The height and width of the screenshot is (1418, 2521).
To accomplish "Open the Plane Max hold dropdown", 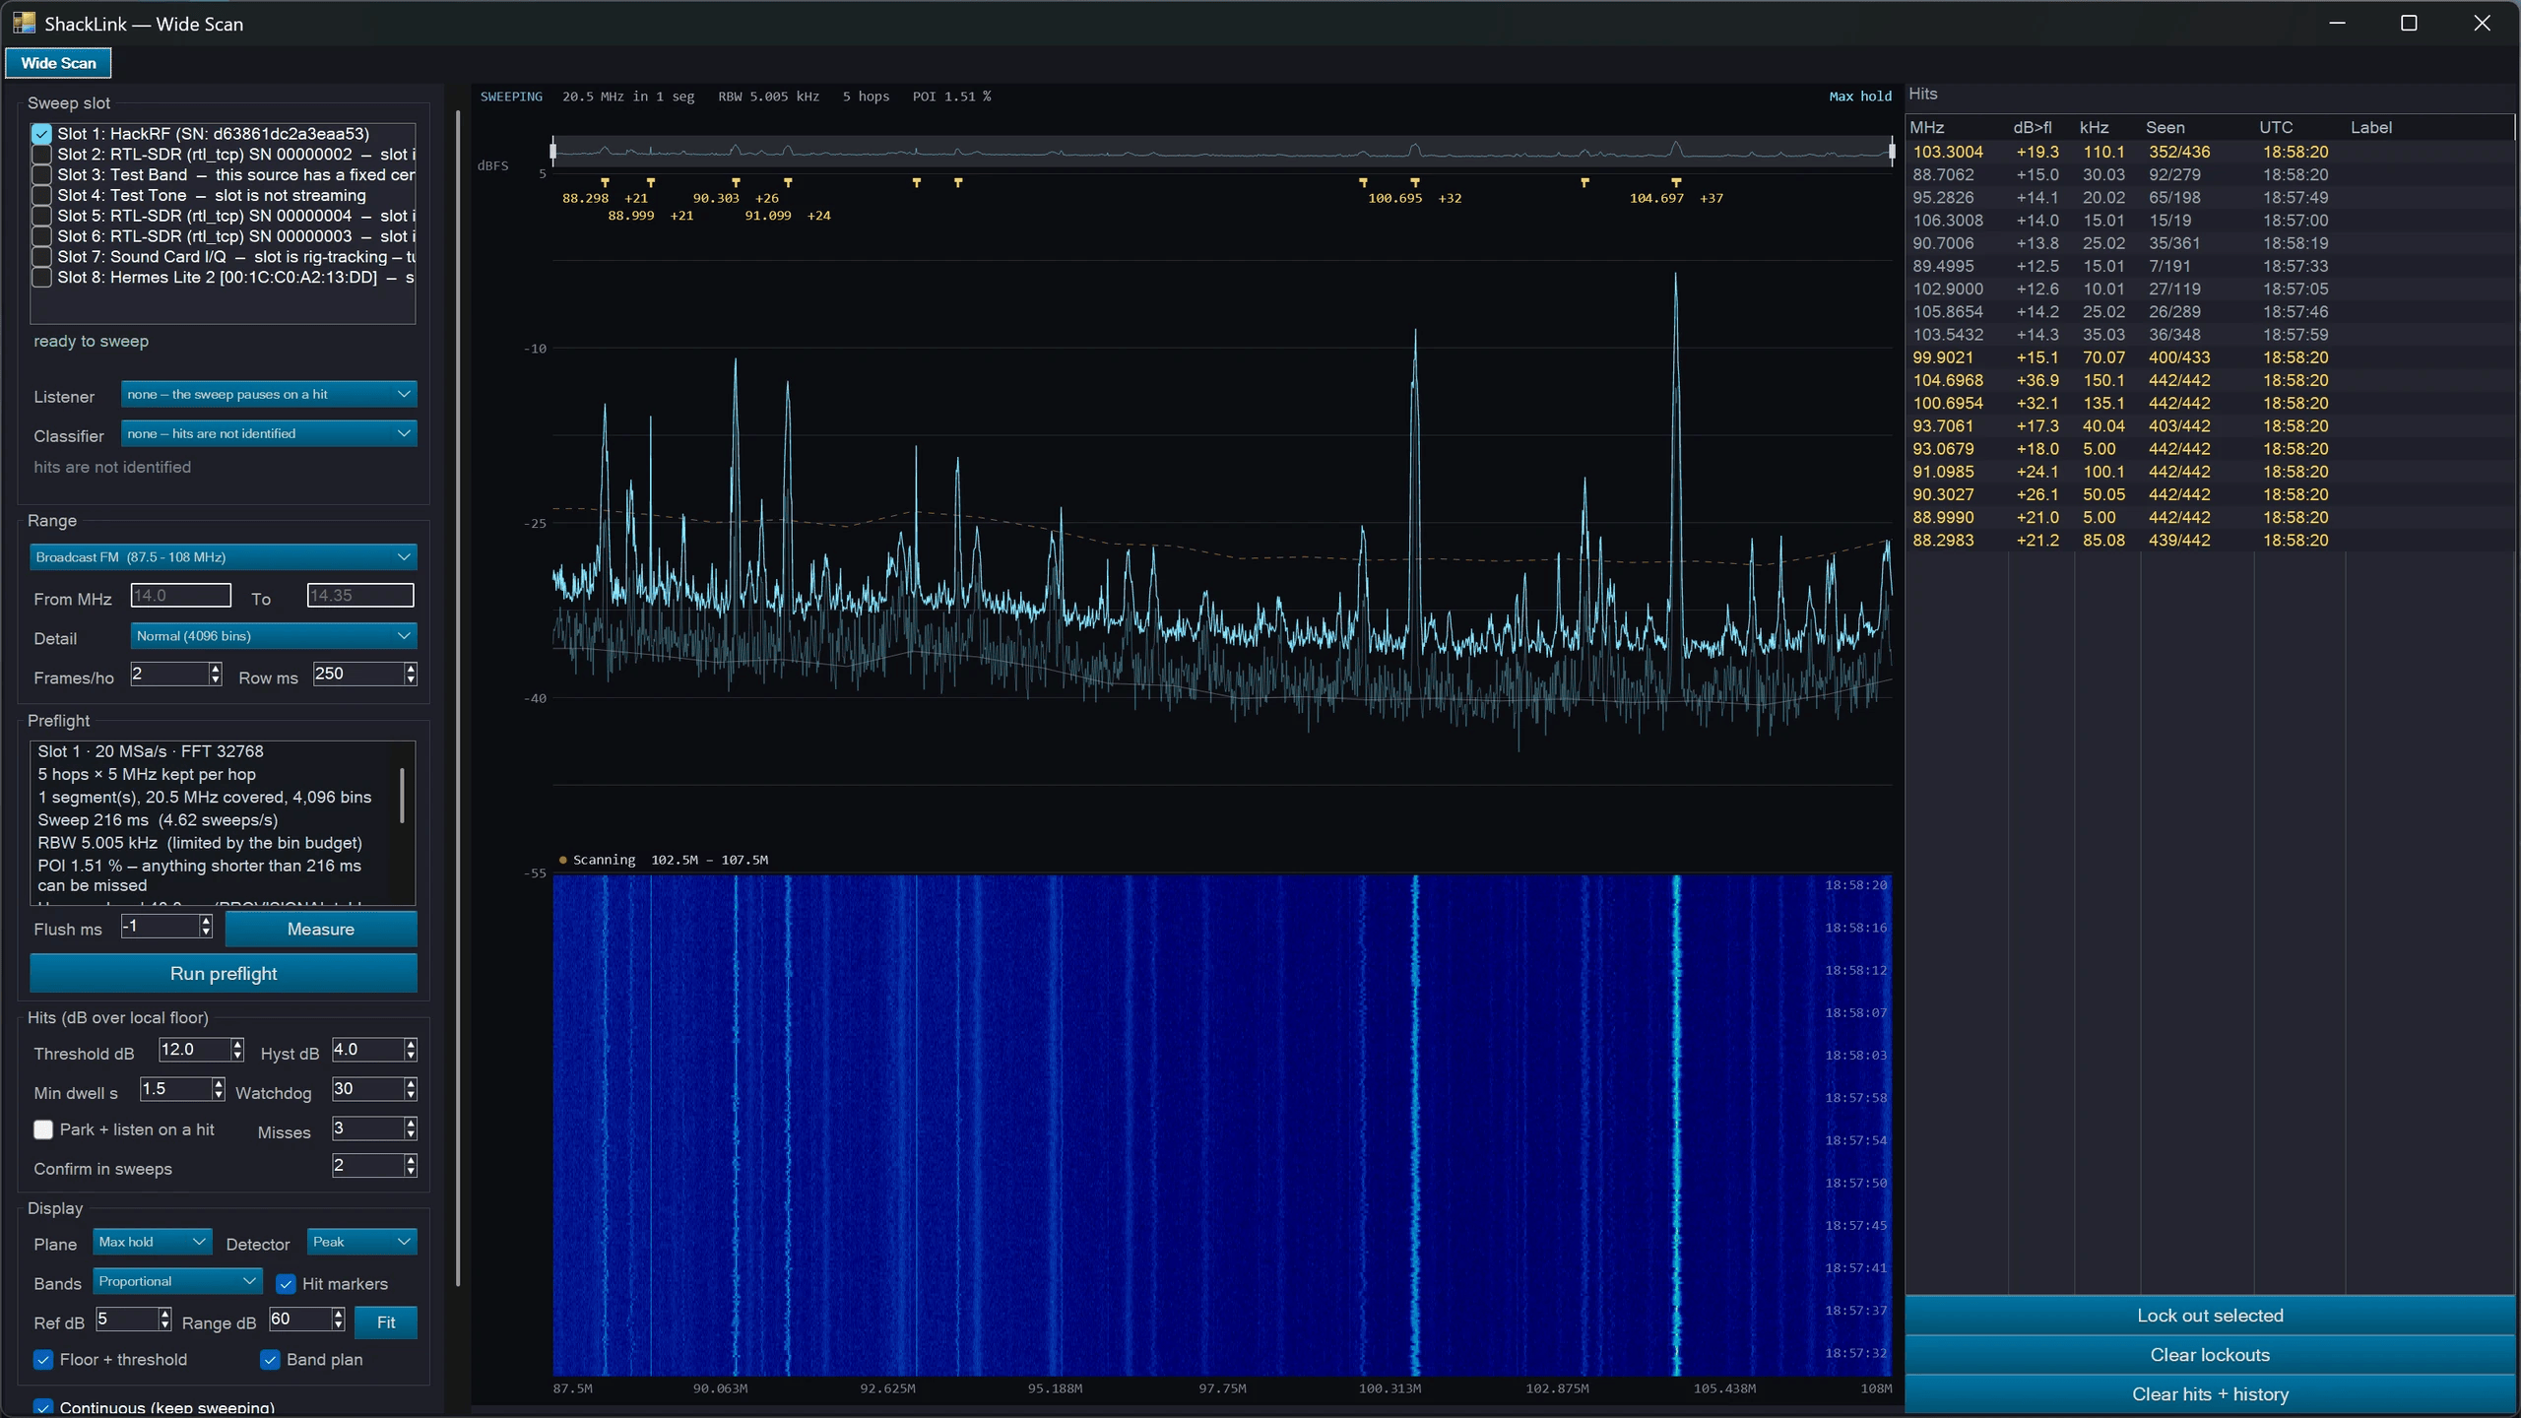I will click(153, 1242).
